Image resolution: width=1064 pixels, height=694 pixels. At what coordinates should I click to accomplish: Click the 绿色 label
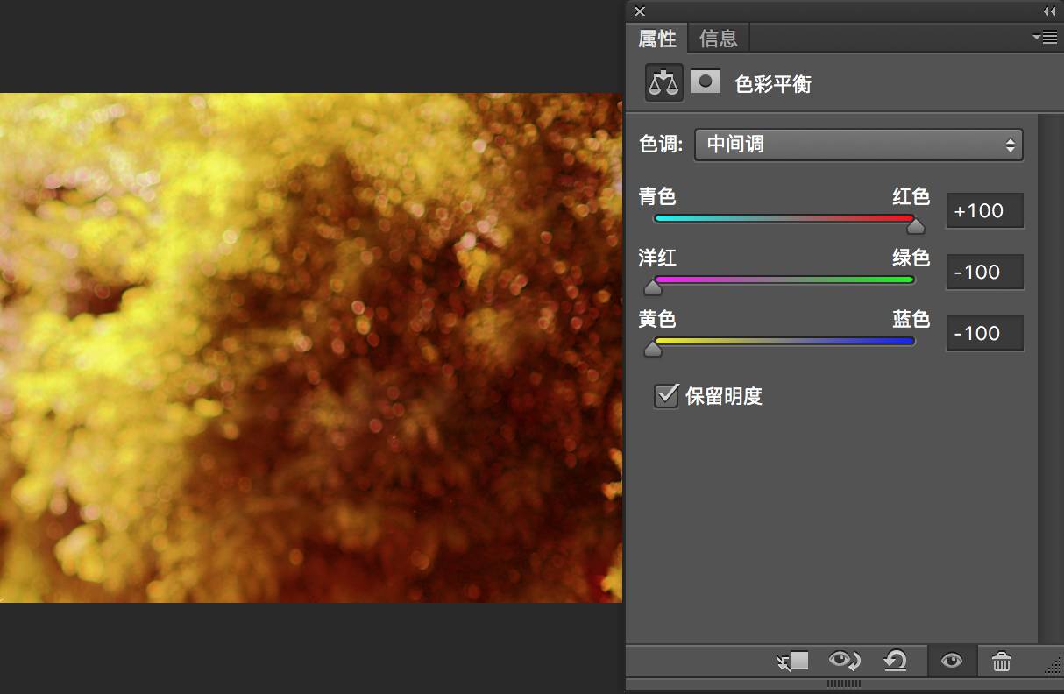click(x=911, y=258)
